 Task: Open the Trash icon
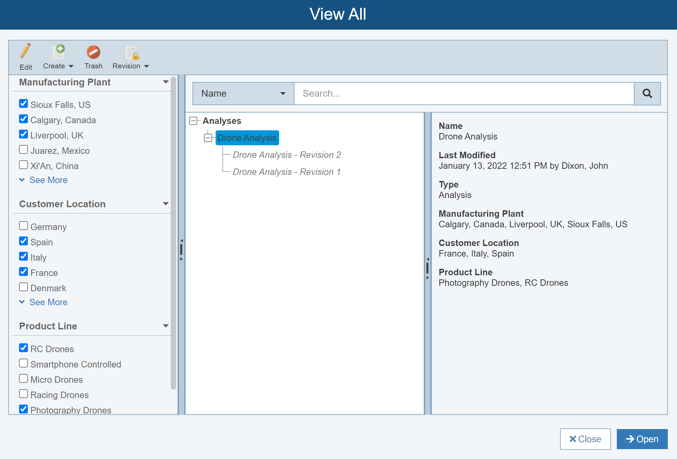tap(93, 51)
